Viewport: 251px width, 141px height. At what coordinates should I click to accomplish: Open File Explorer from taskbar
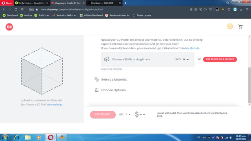tap(28, 137)
